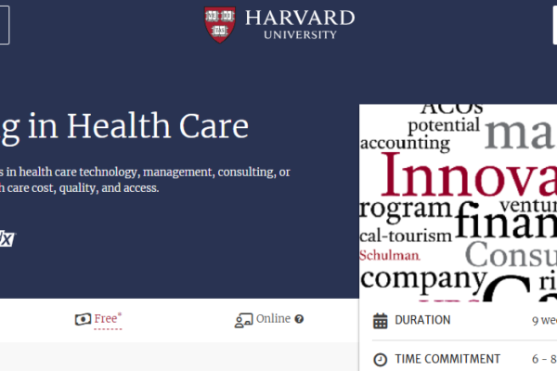The height and width of the screenshot is (371, 557).
Task: Click the course description paragraph
Action: 146,179
